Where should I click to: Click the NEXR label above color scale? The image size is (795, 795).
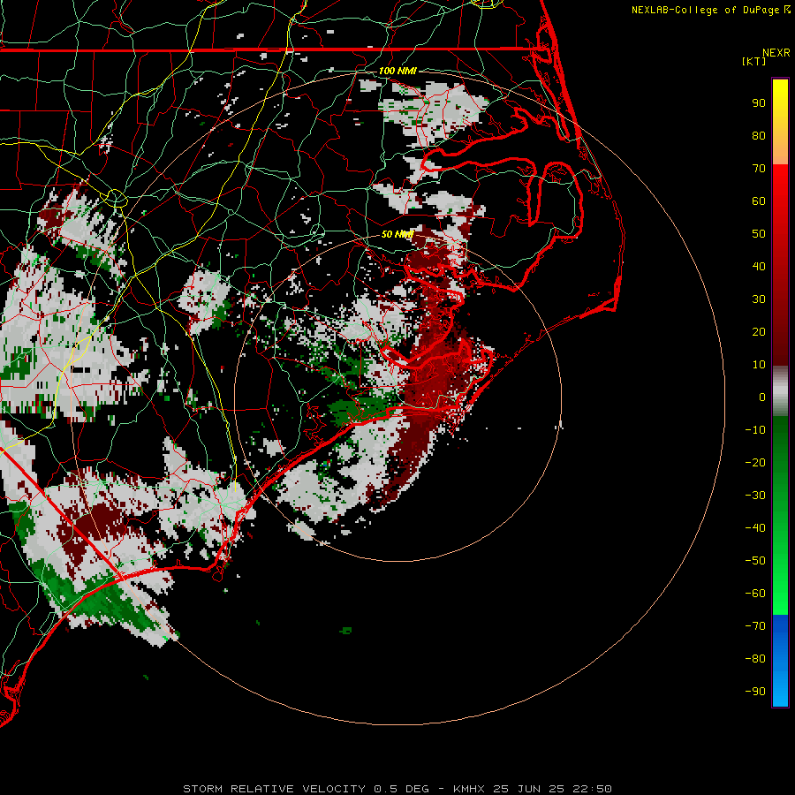click(776, 53)
